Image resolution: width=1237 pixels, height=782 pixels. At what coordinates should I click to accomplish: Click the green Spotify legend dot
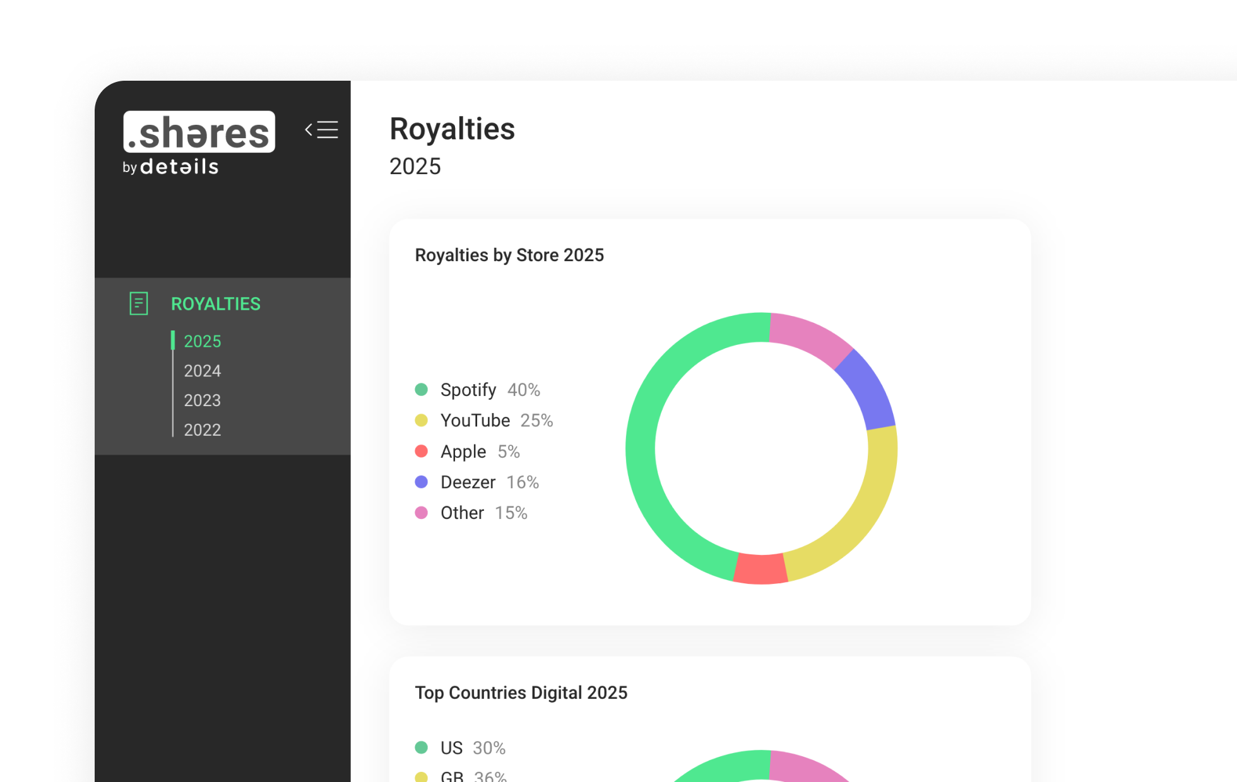(421, 390)
